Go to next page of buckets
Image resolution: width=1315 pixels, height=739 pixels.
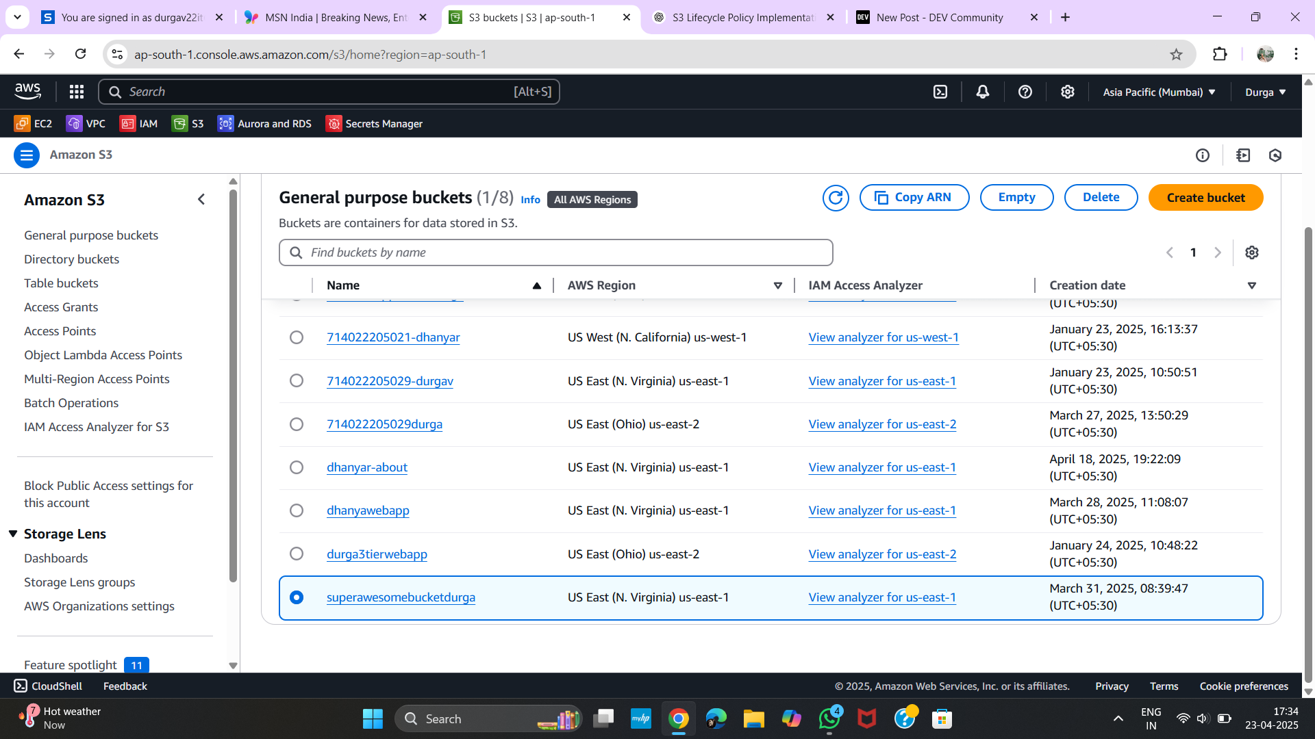[1218, 252]
